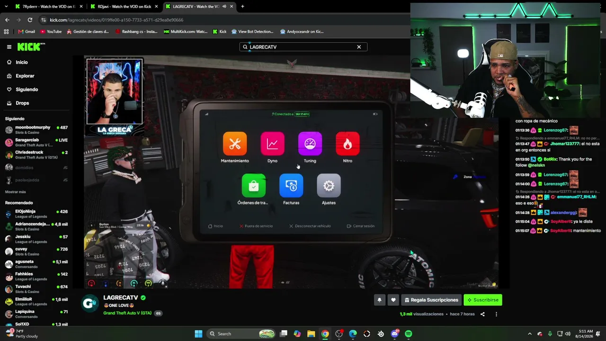Click the Suscribirse button
This screenshot has width=606, height=341.
coord(482,300)
